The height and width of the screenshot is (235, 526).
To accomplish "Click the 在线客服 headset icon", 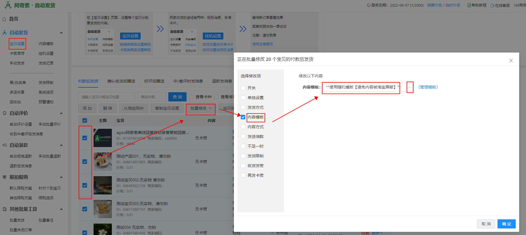I will 492,5.
